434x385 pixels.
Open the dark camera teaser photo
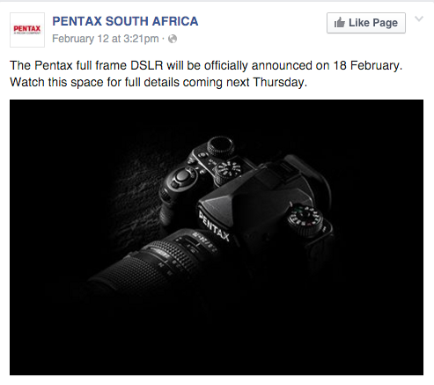pos(217,237)
